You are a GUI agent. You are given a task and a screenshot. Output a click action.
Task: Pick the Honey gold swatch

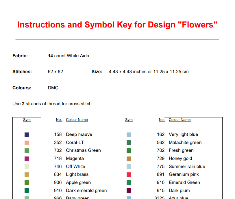129,159
